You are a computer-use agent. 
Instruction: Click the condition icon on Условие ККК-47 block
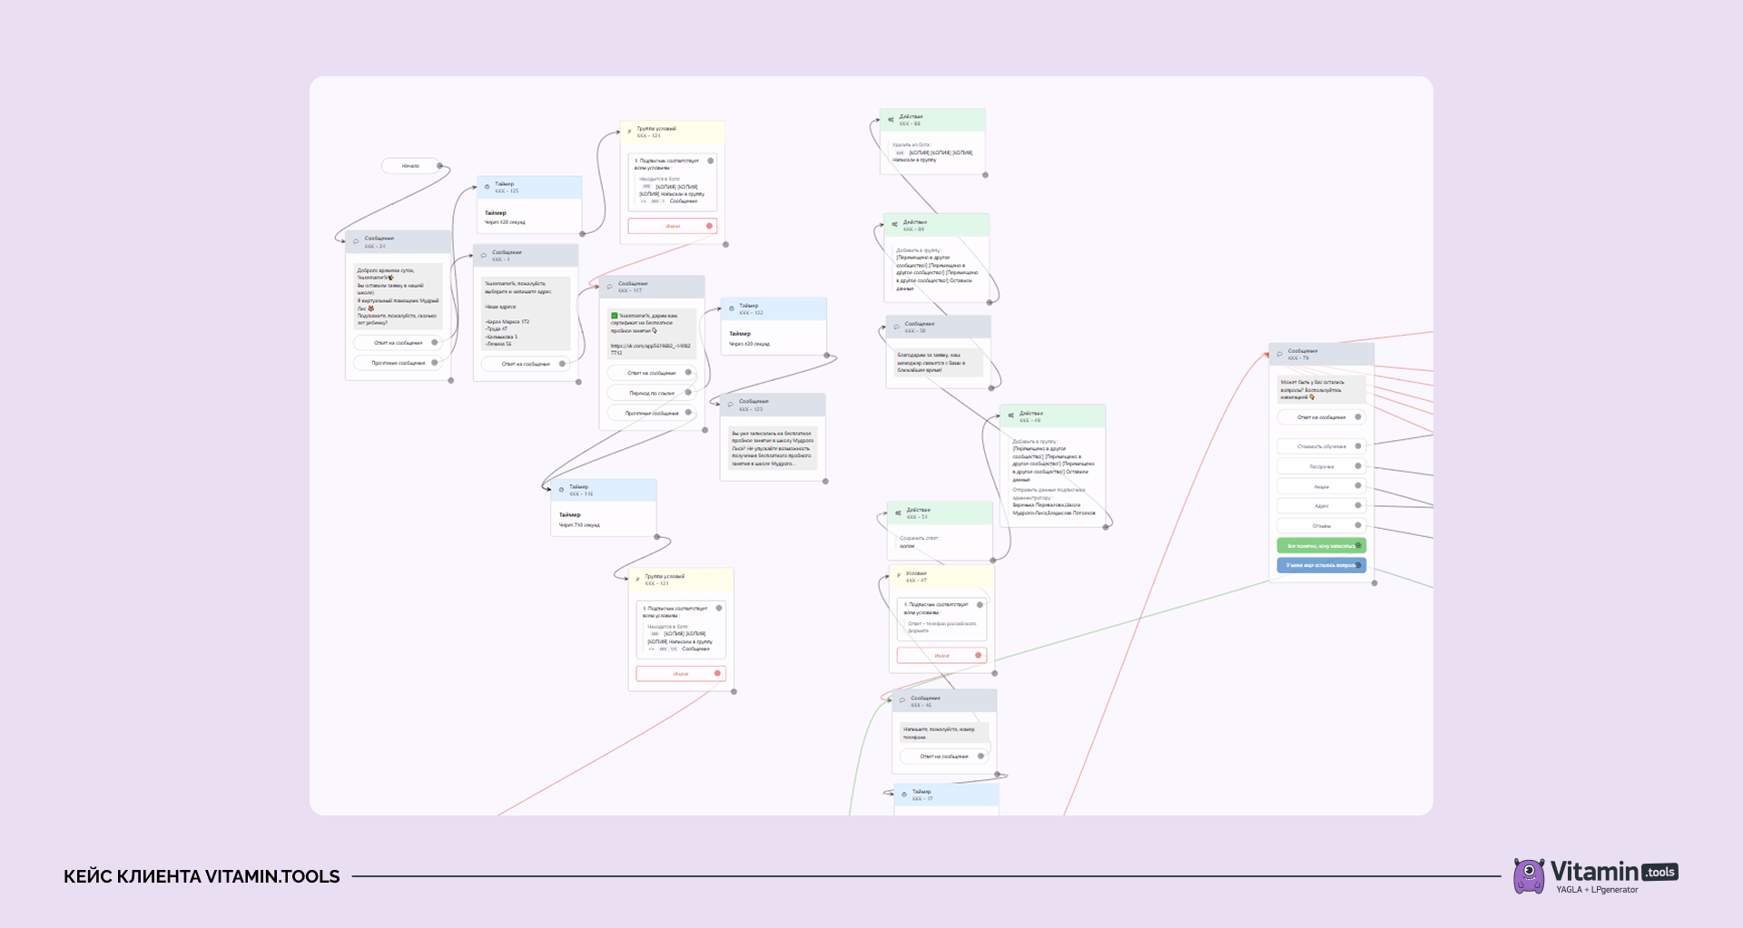899,576
